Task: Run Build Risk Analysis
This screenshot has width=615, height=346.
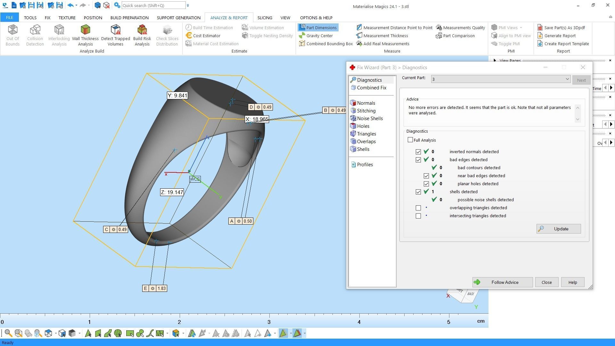Action: [x=142, y=35]
